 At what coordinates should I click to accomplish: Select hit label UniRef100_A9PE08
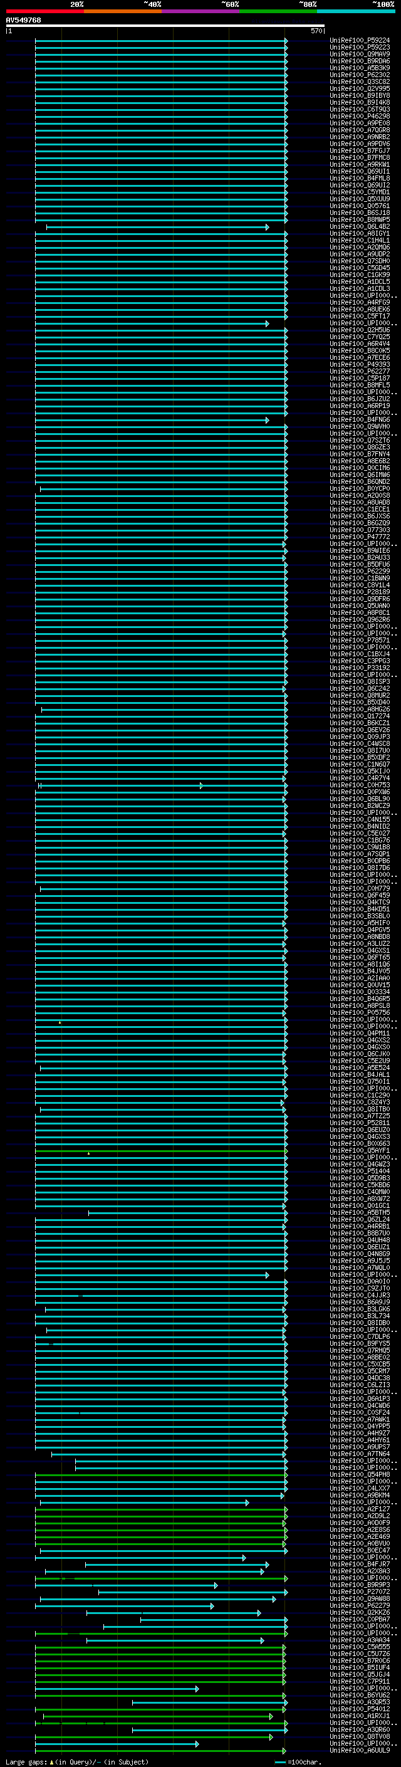pos(360,123)
